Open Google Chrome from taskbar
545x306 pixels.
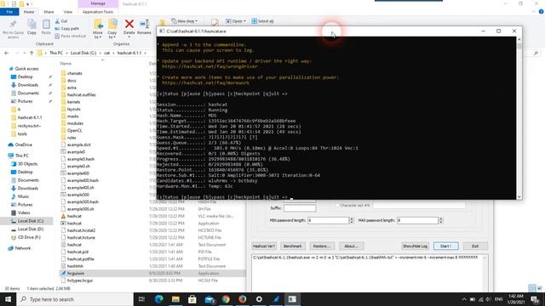(226, 299)
